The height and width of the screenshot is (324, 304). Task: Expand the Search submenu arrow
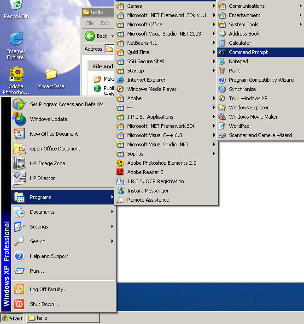tap(112, 241)
